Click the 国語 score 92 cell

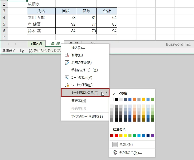click(66, 24)
